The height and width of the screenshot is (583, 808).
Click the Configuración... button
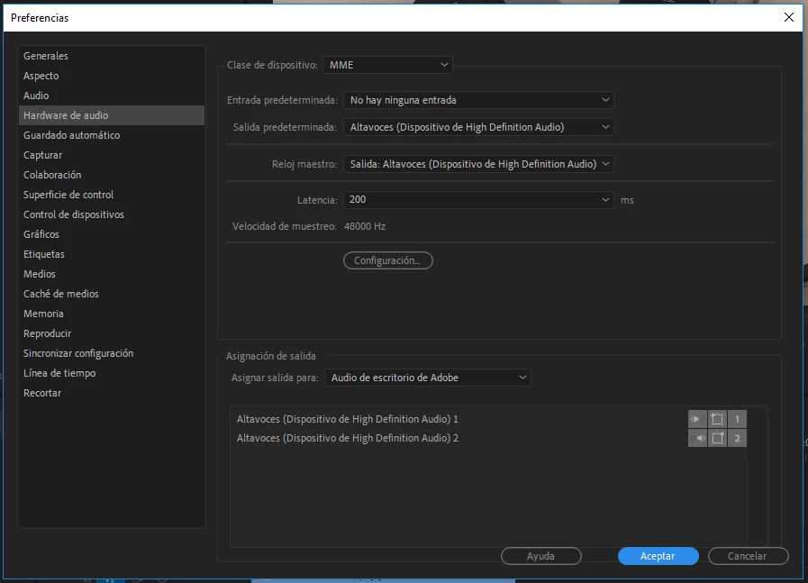(388, 260)
